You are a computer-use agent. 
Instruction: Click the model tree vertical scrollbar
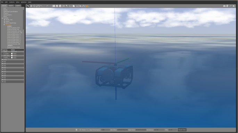tap(24, 19)
